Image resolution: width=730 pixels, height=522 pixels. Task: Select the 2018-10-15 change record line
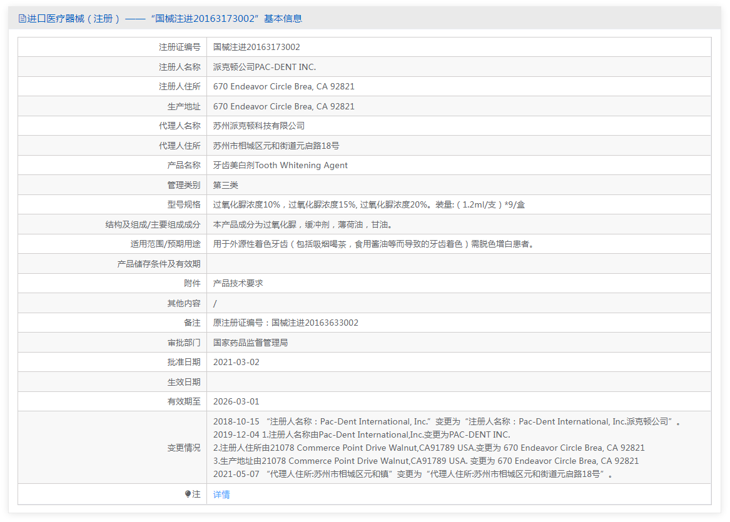pyautogui.click(x=447, y=421)
